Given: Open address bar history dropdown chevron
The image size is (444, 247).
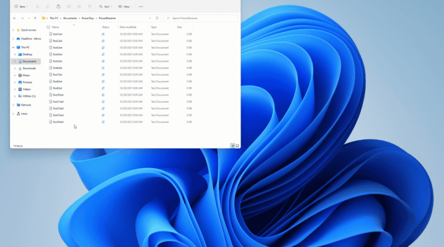Looking at the screenshot, I should (x=150, y=18).
